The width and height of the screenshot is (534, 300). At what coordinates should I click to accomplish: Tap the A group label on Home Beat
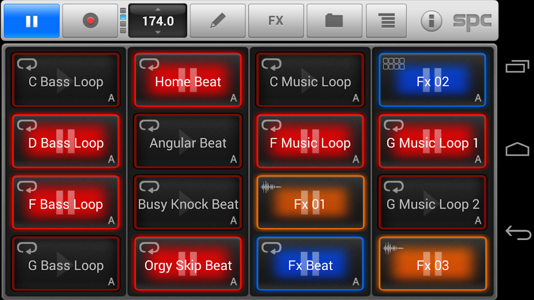tap(233, 98)
